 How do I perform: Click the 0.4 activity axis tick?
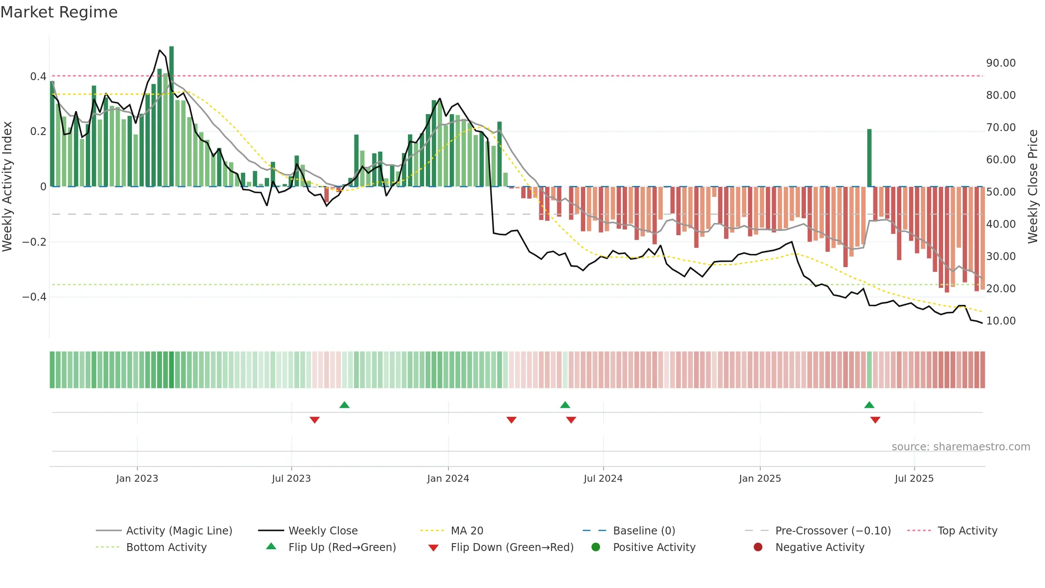pos(38,76)
